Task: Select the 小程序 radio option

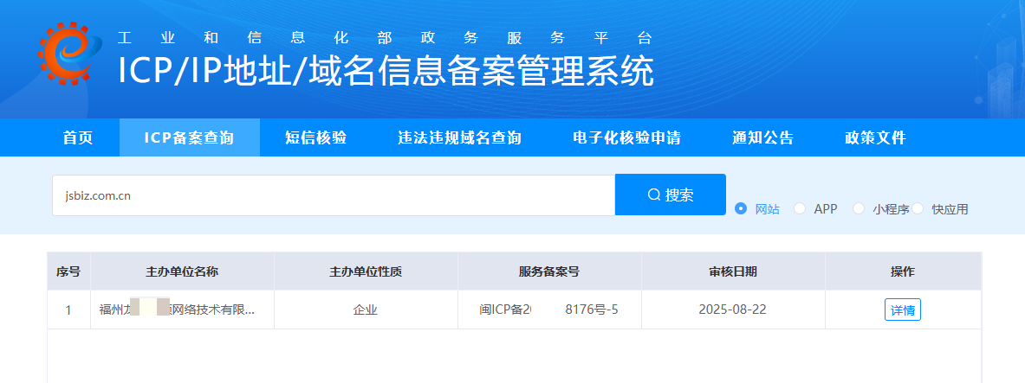Action: tap(859, 208)
